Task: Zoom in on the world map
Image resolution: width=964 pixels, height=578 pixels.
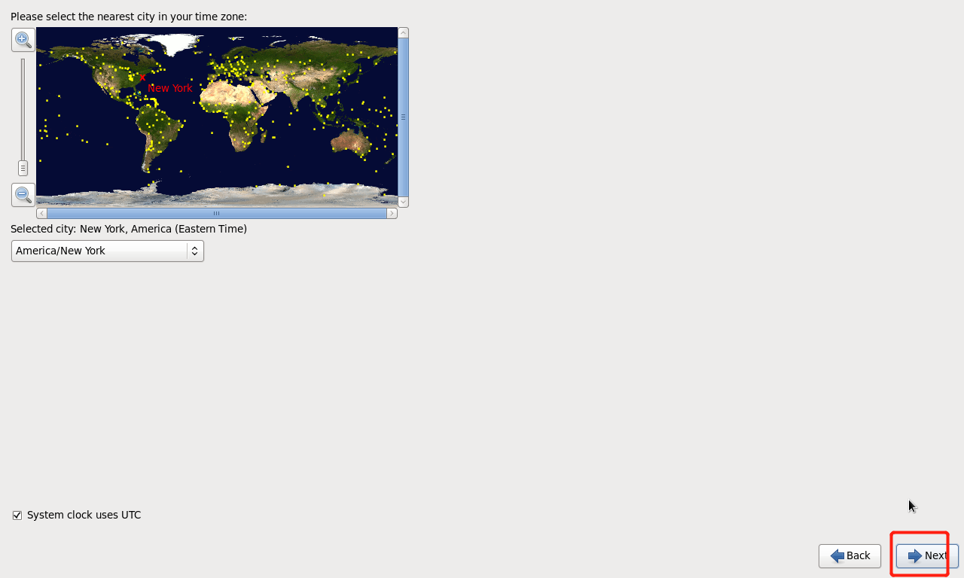Action: 23,40
